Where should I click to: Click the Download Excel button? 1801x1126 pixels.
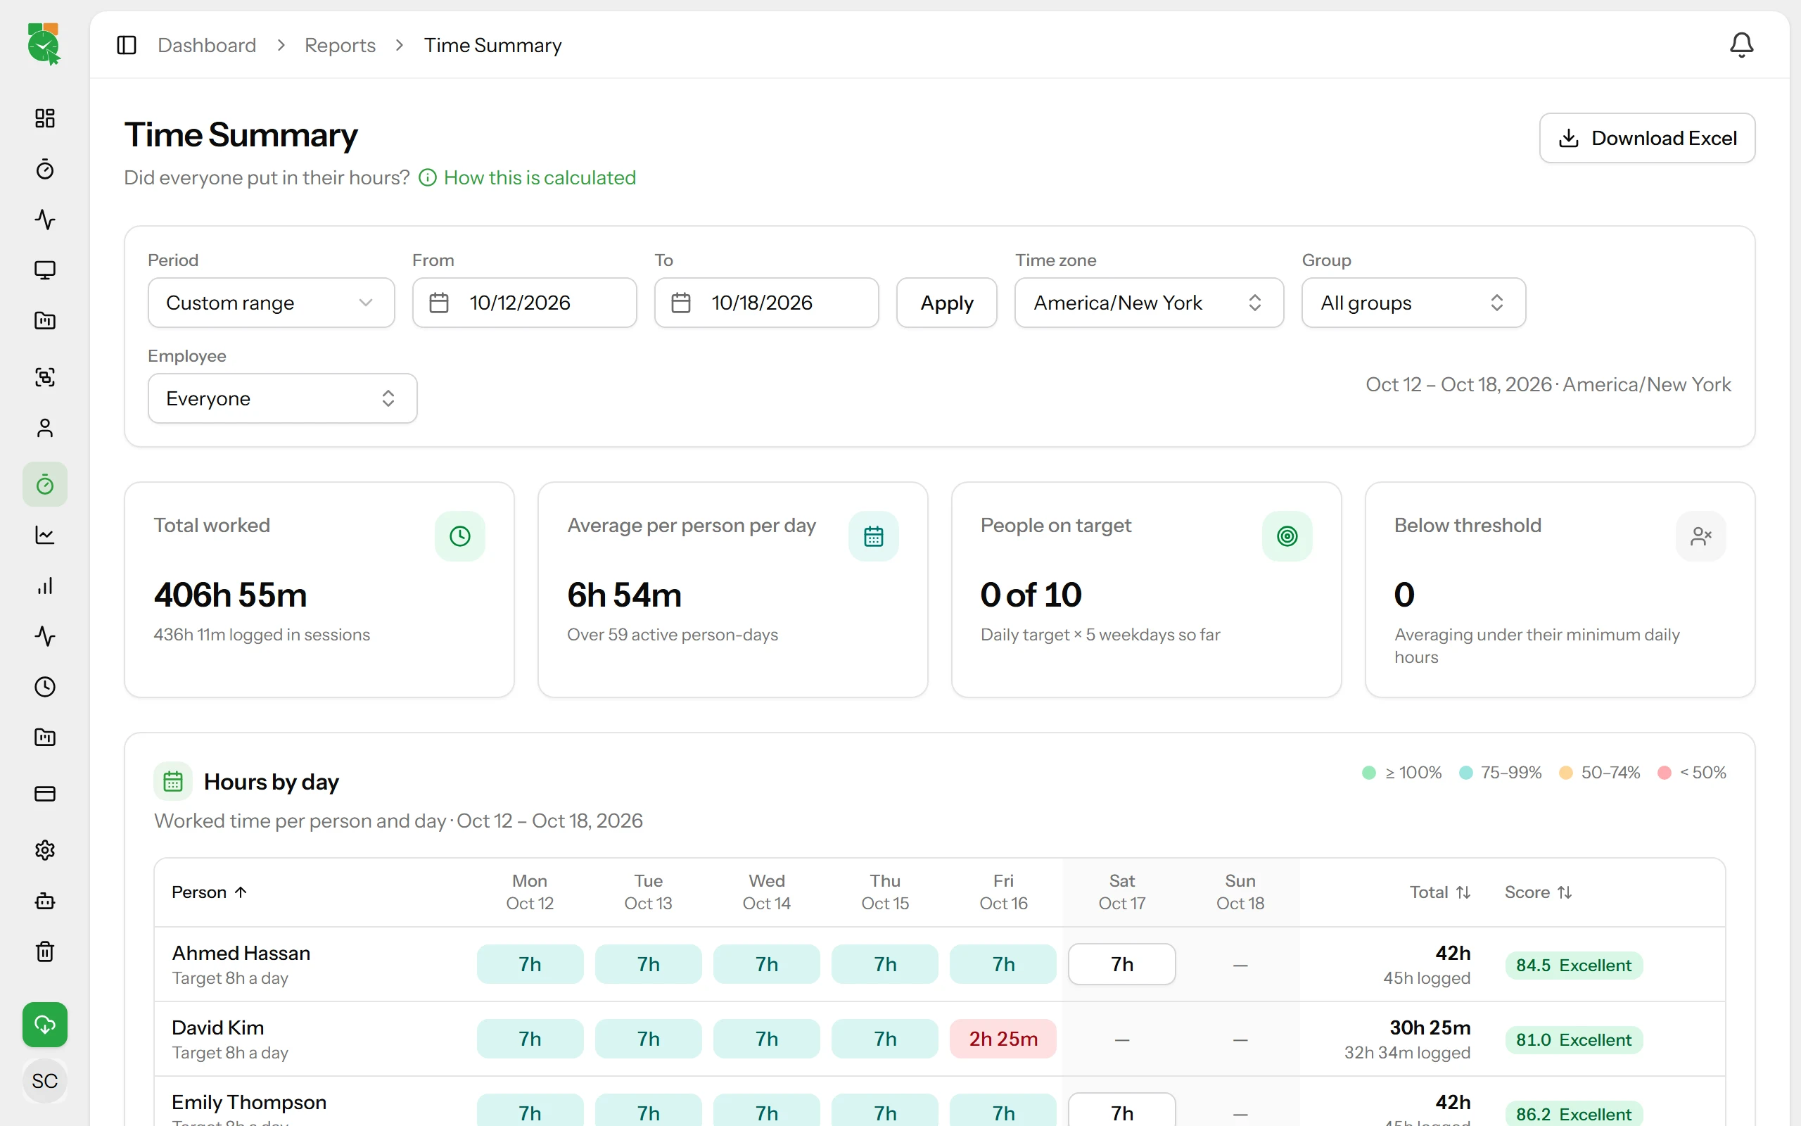pyautogui.click(x=1647, y=138)
